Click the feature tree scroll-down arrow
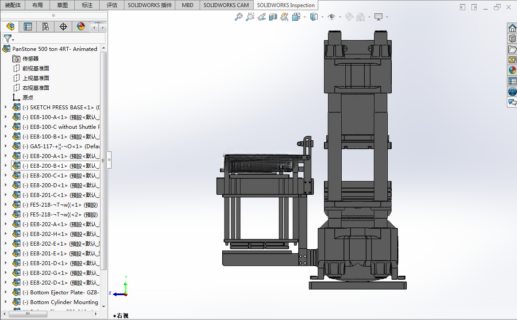The height and width of the screenshot is (320, 517). coord(104,306)
